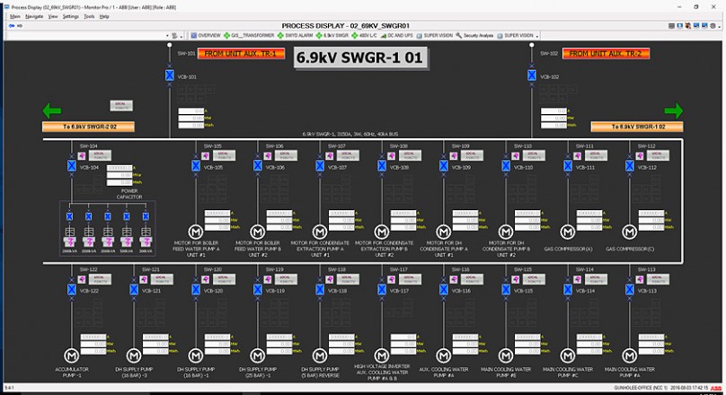Open the Tools menu

click(89, 17)
